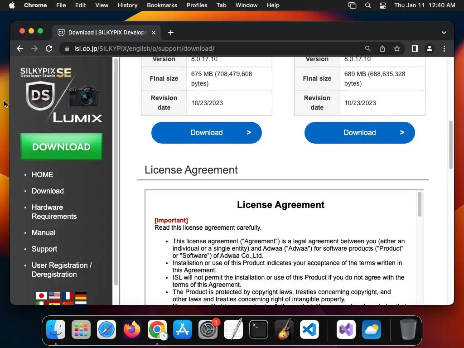Click Download button for the 689 MB version
Viewport: 464px width, 348px height.
(359, 133)
